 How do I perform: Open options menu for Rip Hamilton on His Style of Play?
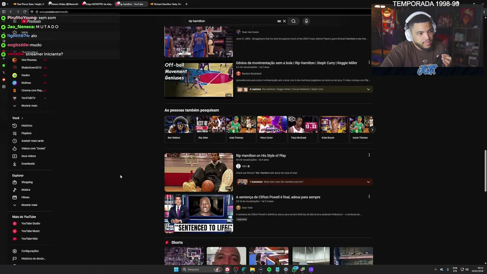[369, 155]
